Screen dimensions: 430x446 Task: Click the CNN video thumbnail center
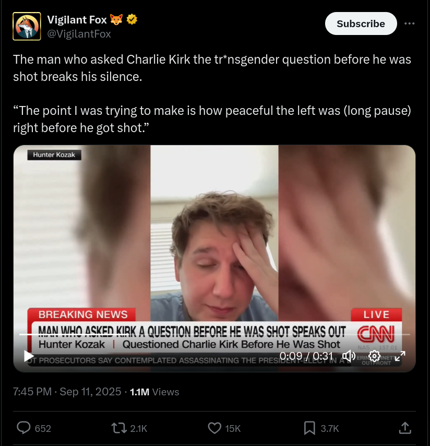(214, 259)
